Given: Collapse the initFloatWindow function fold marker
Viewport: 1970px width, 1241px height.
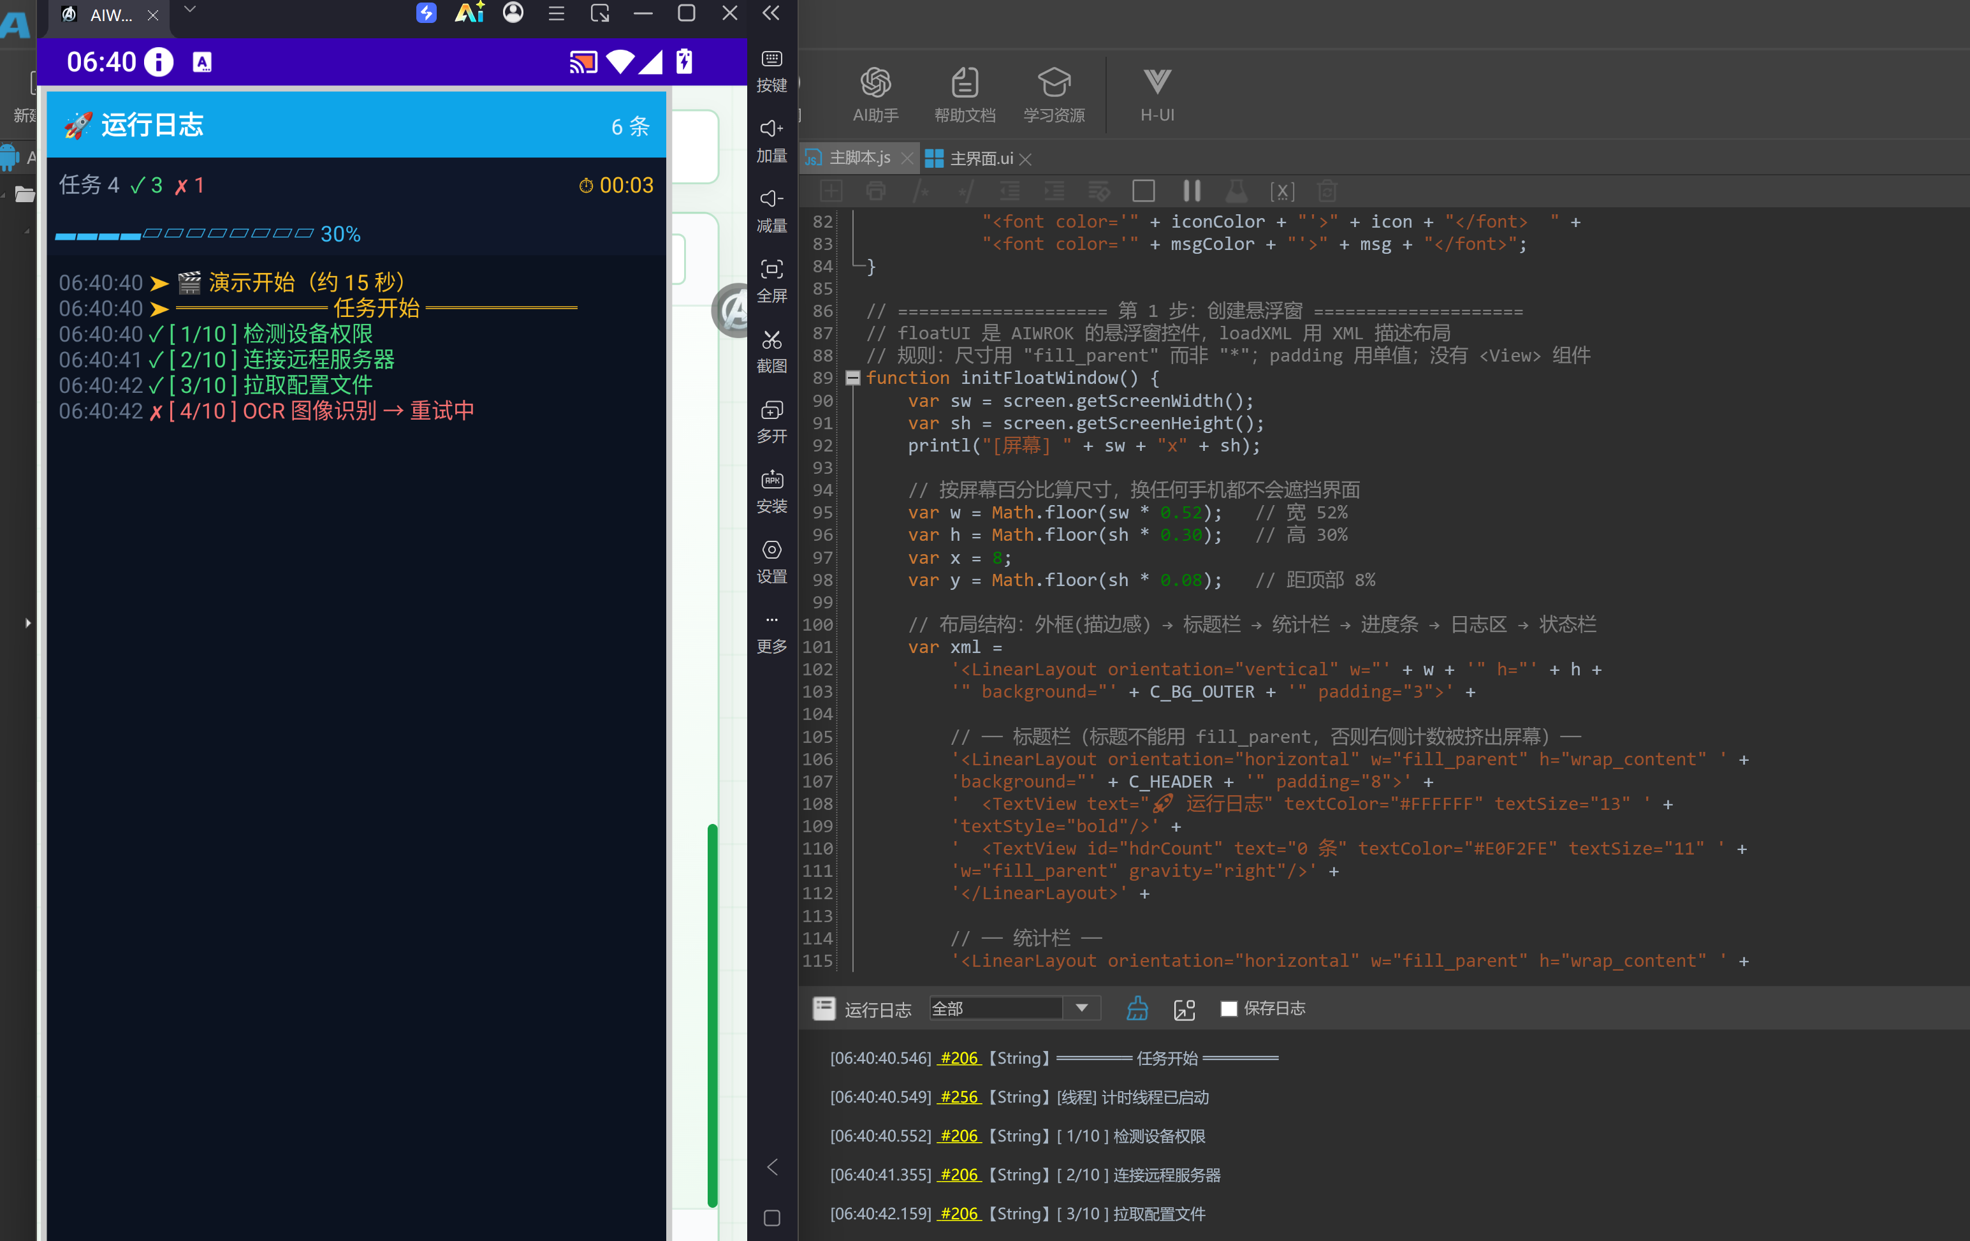Looking at the screenshot, I should click(x=852, y=378).
